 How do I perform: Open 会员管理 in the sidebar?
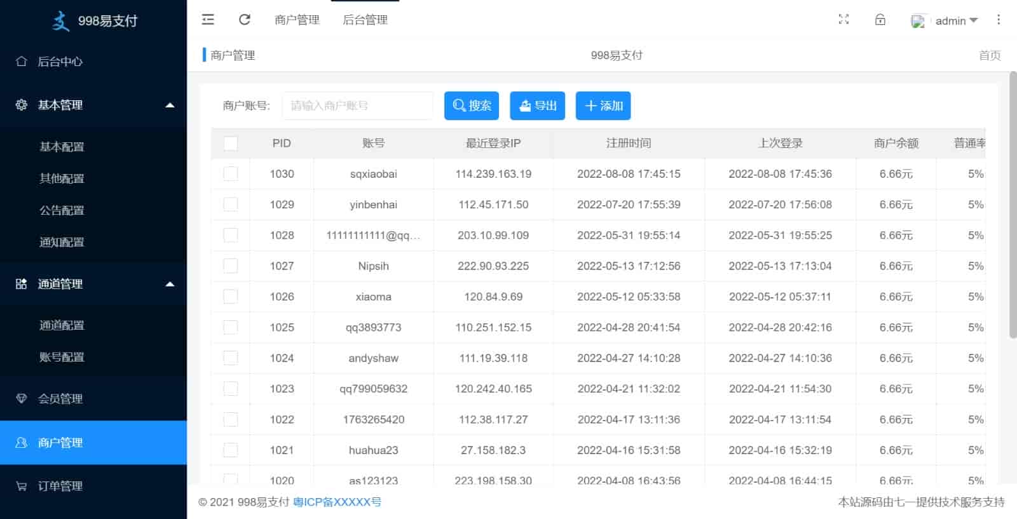60,399
